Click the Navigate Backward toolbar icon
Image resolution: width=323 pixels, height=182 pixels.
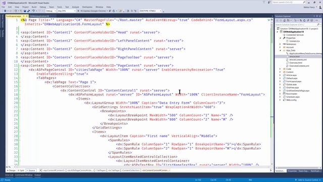(x=5, y=11)
